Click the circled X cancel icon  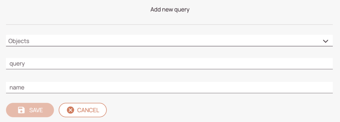(x=70, y=110)
